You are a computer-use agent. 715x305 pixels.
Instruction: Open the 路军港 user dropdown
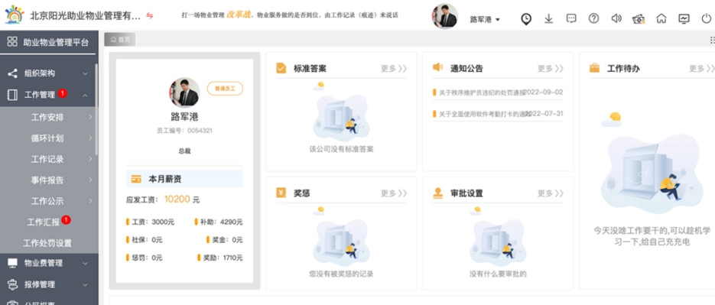coord(485,20)
